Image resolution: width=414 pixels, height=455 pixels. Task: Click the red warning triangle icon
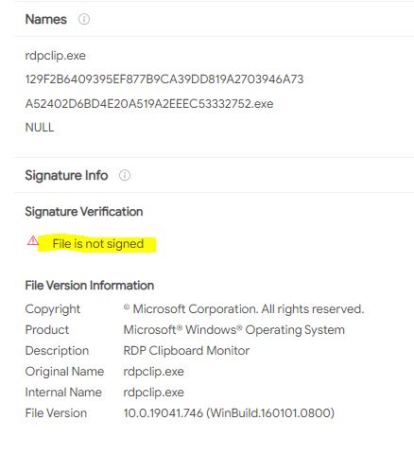pyautogui.click(x=32, y=241)
